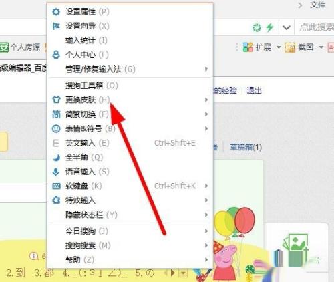334x282 pixels.
Task: Click the shirt icon beside 更换皮肤
Action: coord(56,100)
